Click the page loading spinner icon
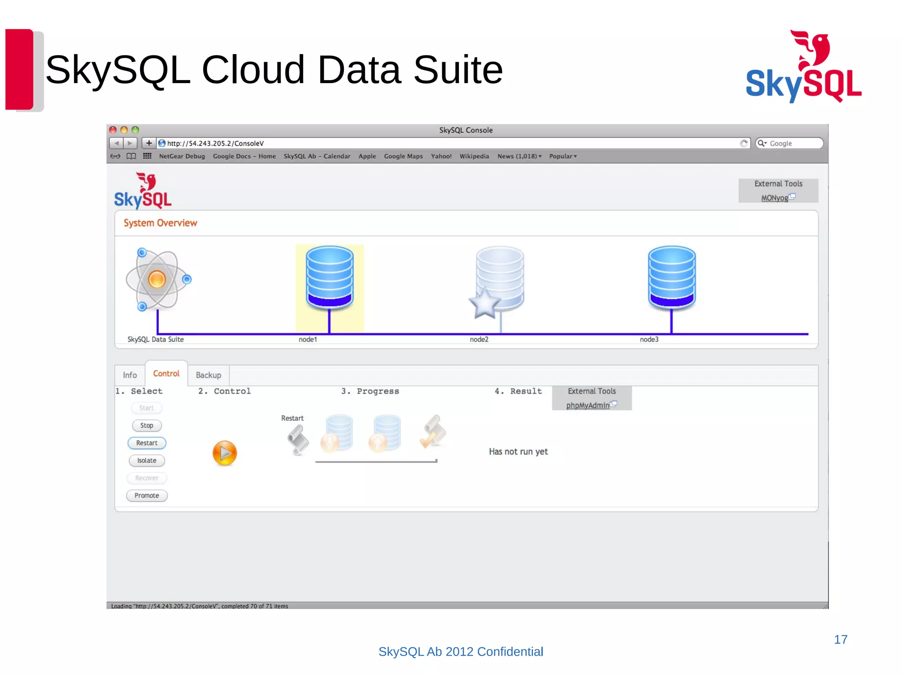Image resolution: width=902 pixels, height=676 pixels. pyautogui.click(x=743, y=143)
